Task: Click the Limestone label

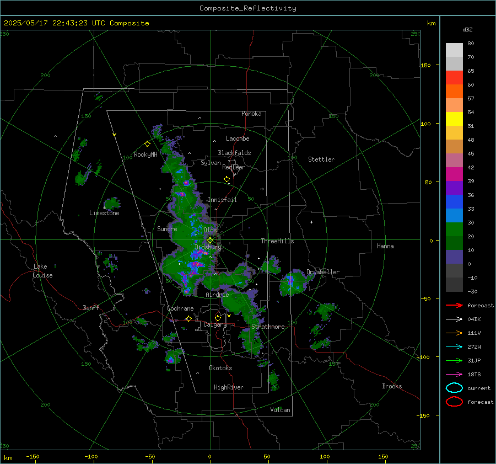Action: click(x=104, y=213)
